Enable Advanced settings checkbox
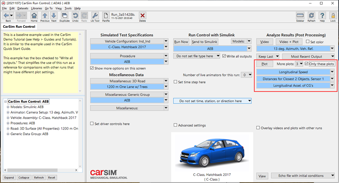The height and width of the screenshot is (183, 339). tap(175, 125)
